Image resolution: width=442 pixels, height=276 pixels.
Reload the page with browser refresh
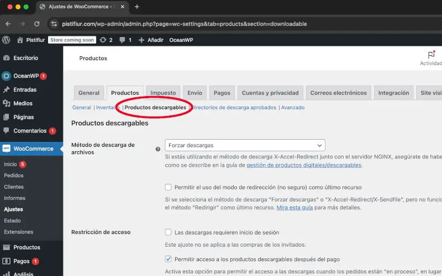tap(36, 24)
